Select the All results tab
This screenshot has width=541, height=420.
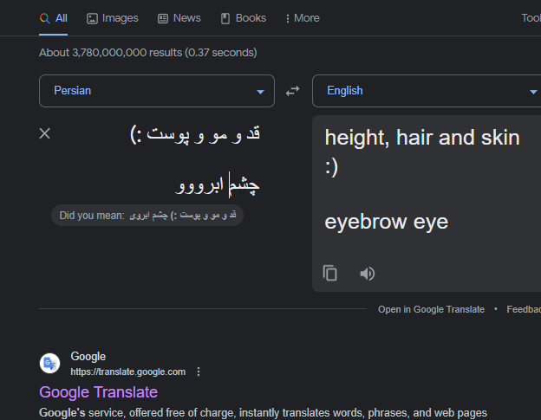point(54,18)
